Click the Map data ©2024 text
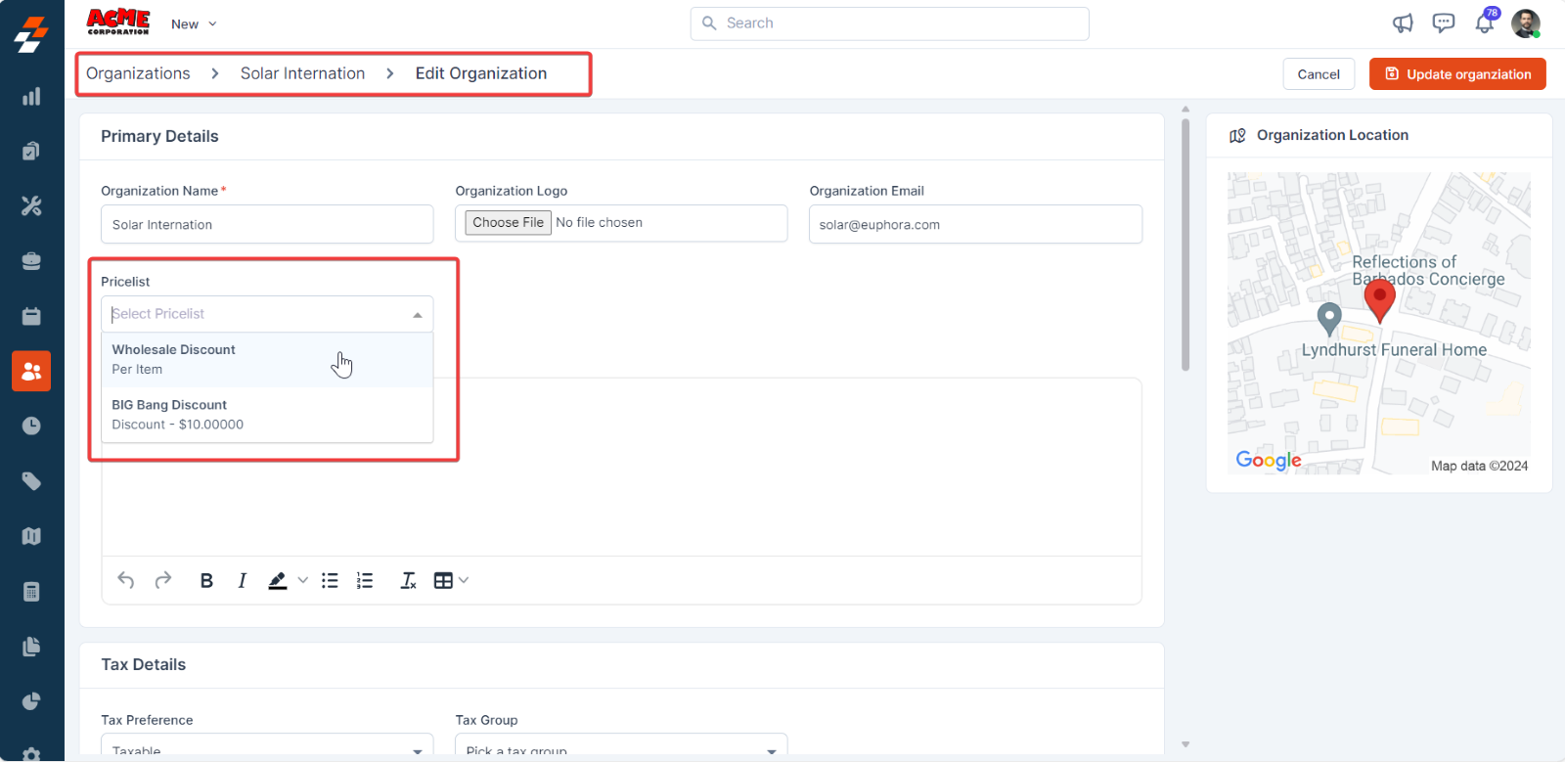The width and height of the screenshot is (1565, 762). pyautogui.click(x=1479, y=466)
